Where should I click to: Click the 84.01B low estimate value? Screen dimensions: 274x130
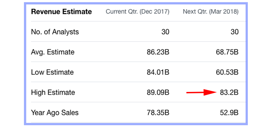point(158,72)
